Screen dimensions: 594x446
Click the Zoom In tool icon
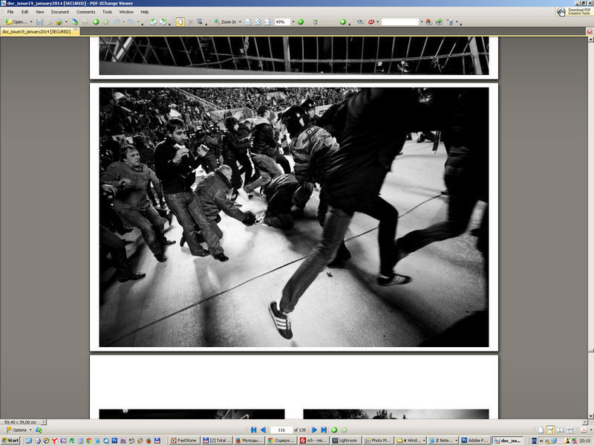tap(216, 23)
